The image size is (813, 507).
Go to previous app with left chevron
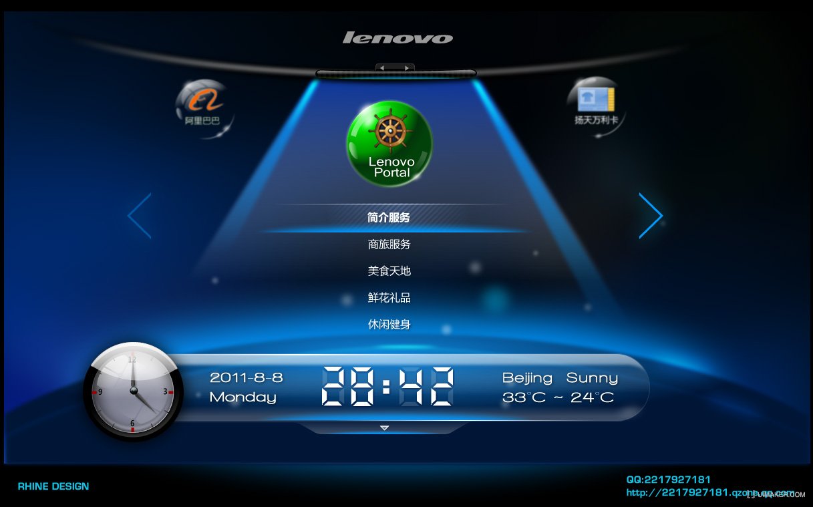[x=140, y=216]
